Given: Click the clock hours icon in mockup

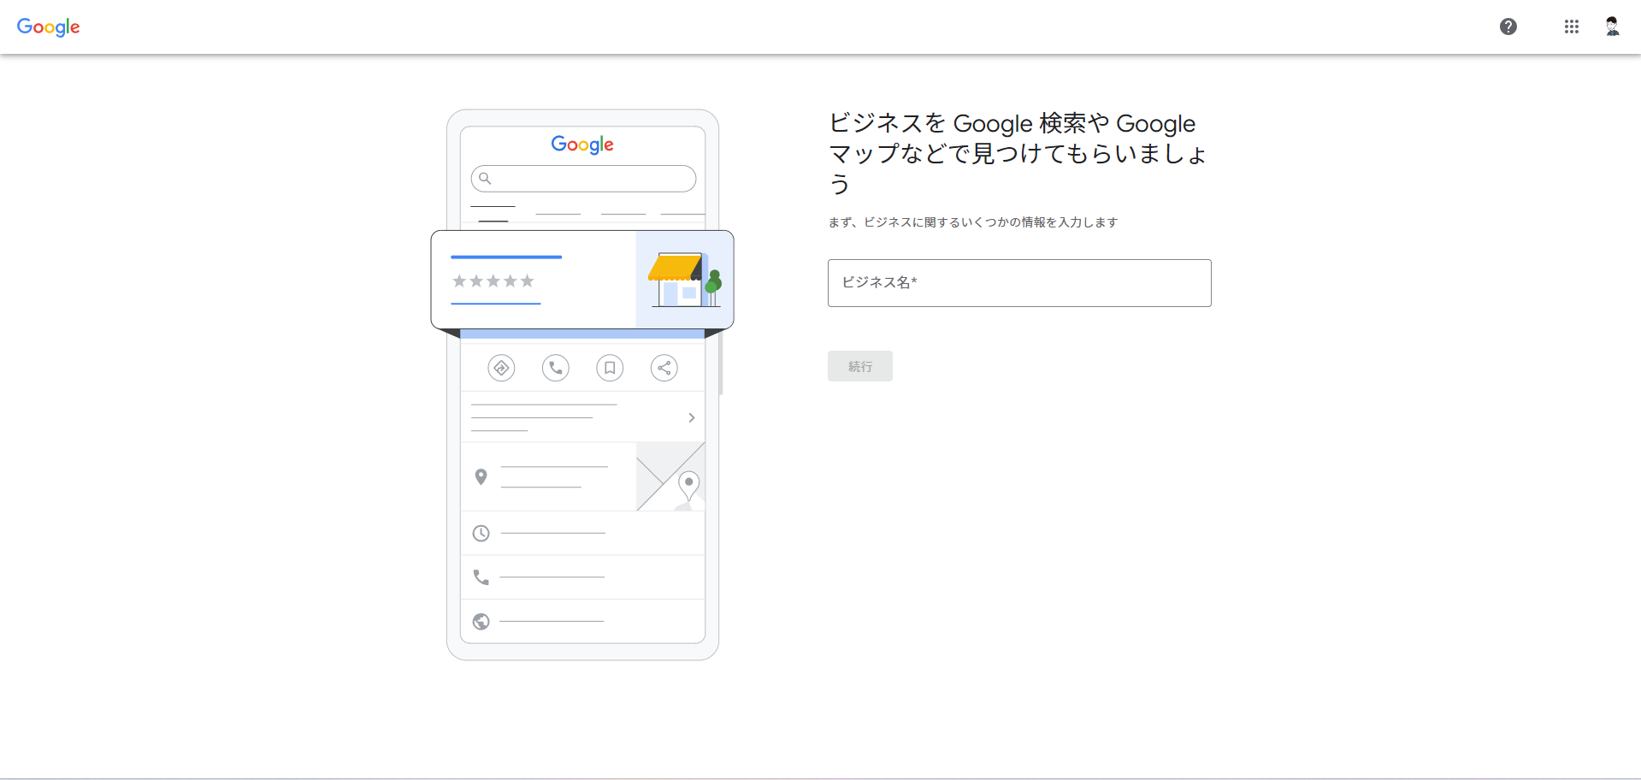Looking at the screenshot, I should 481,534.
